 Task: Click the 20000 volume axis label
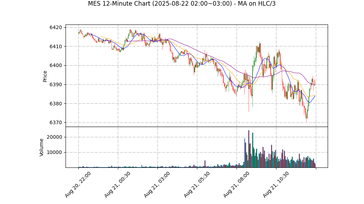[x=54, y=137]
